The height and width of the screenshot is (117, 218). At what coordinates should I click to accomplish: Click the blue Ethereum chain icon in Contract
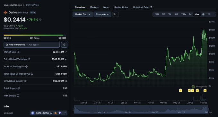[x=33, y=113]
